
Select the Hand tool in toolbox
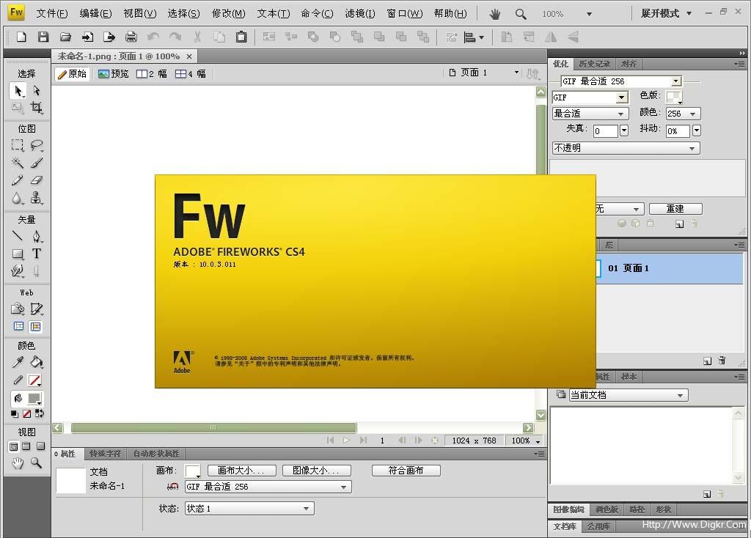point(18,463)
